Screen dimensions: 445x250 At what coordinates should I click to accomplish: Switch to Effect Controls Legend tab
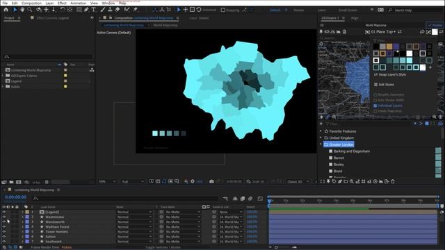53,18
